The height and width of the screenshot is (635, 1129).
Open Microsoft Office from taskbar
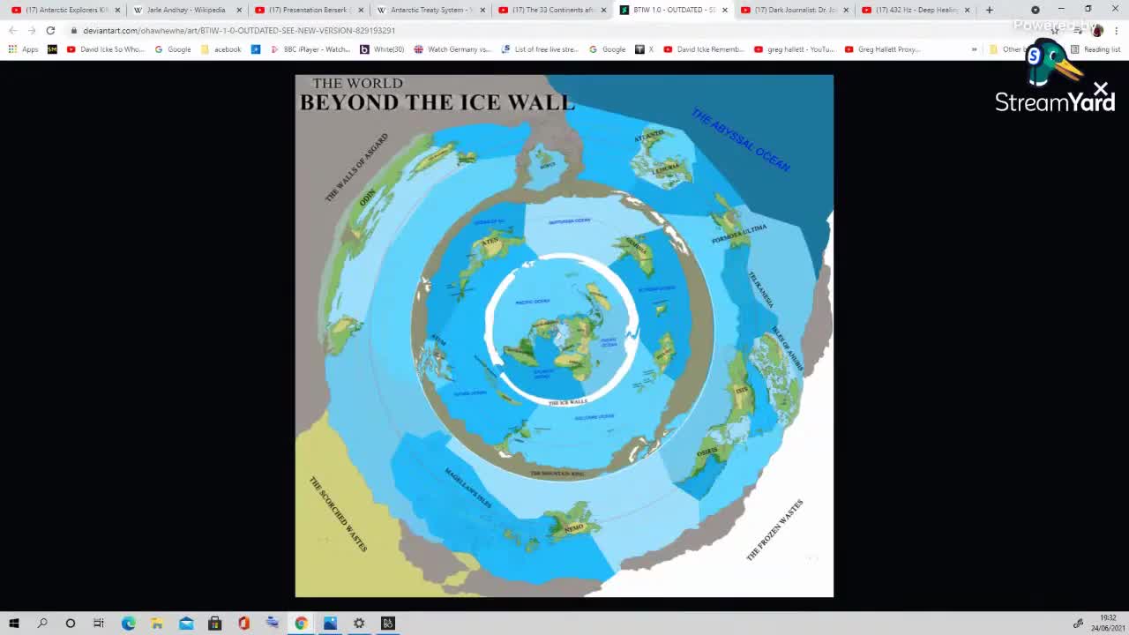243,624
